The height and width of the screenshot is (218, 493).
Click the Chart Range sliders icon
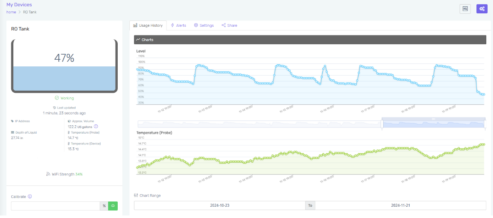[136, 195]
